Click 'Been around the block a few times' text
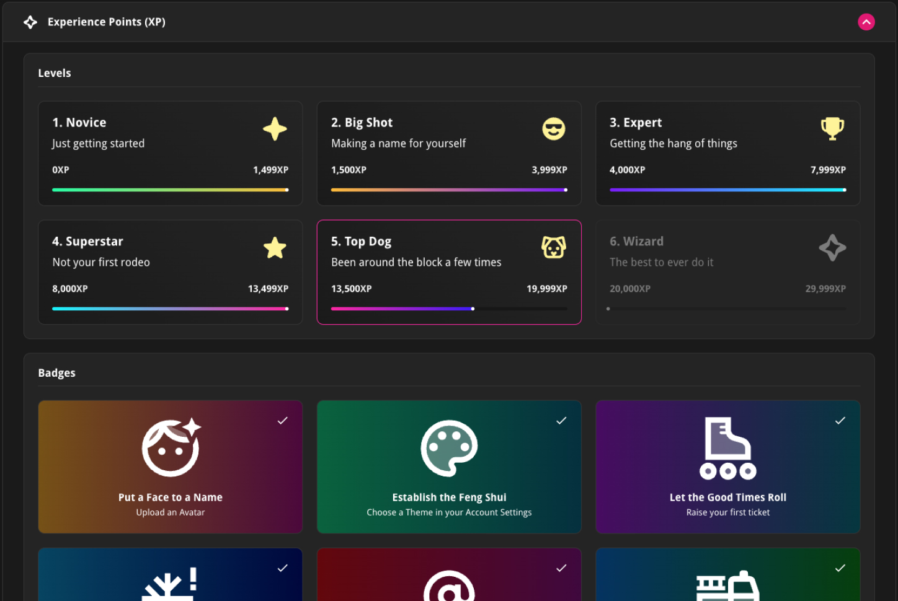This screenshot has width=898, height=601. pyautogui.click(x=416, y=263)
